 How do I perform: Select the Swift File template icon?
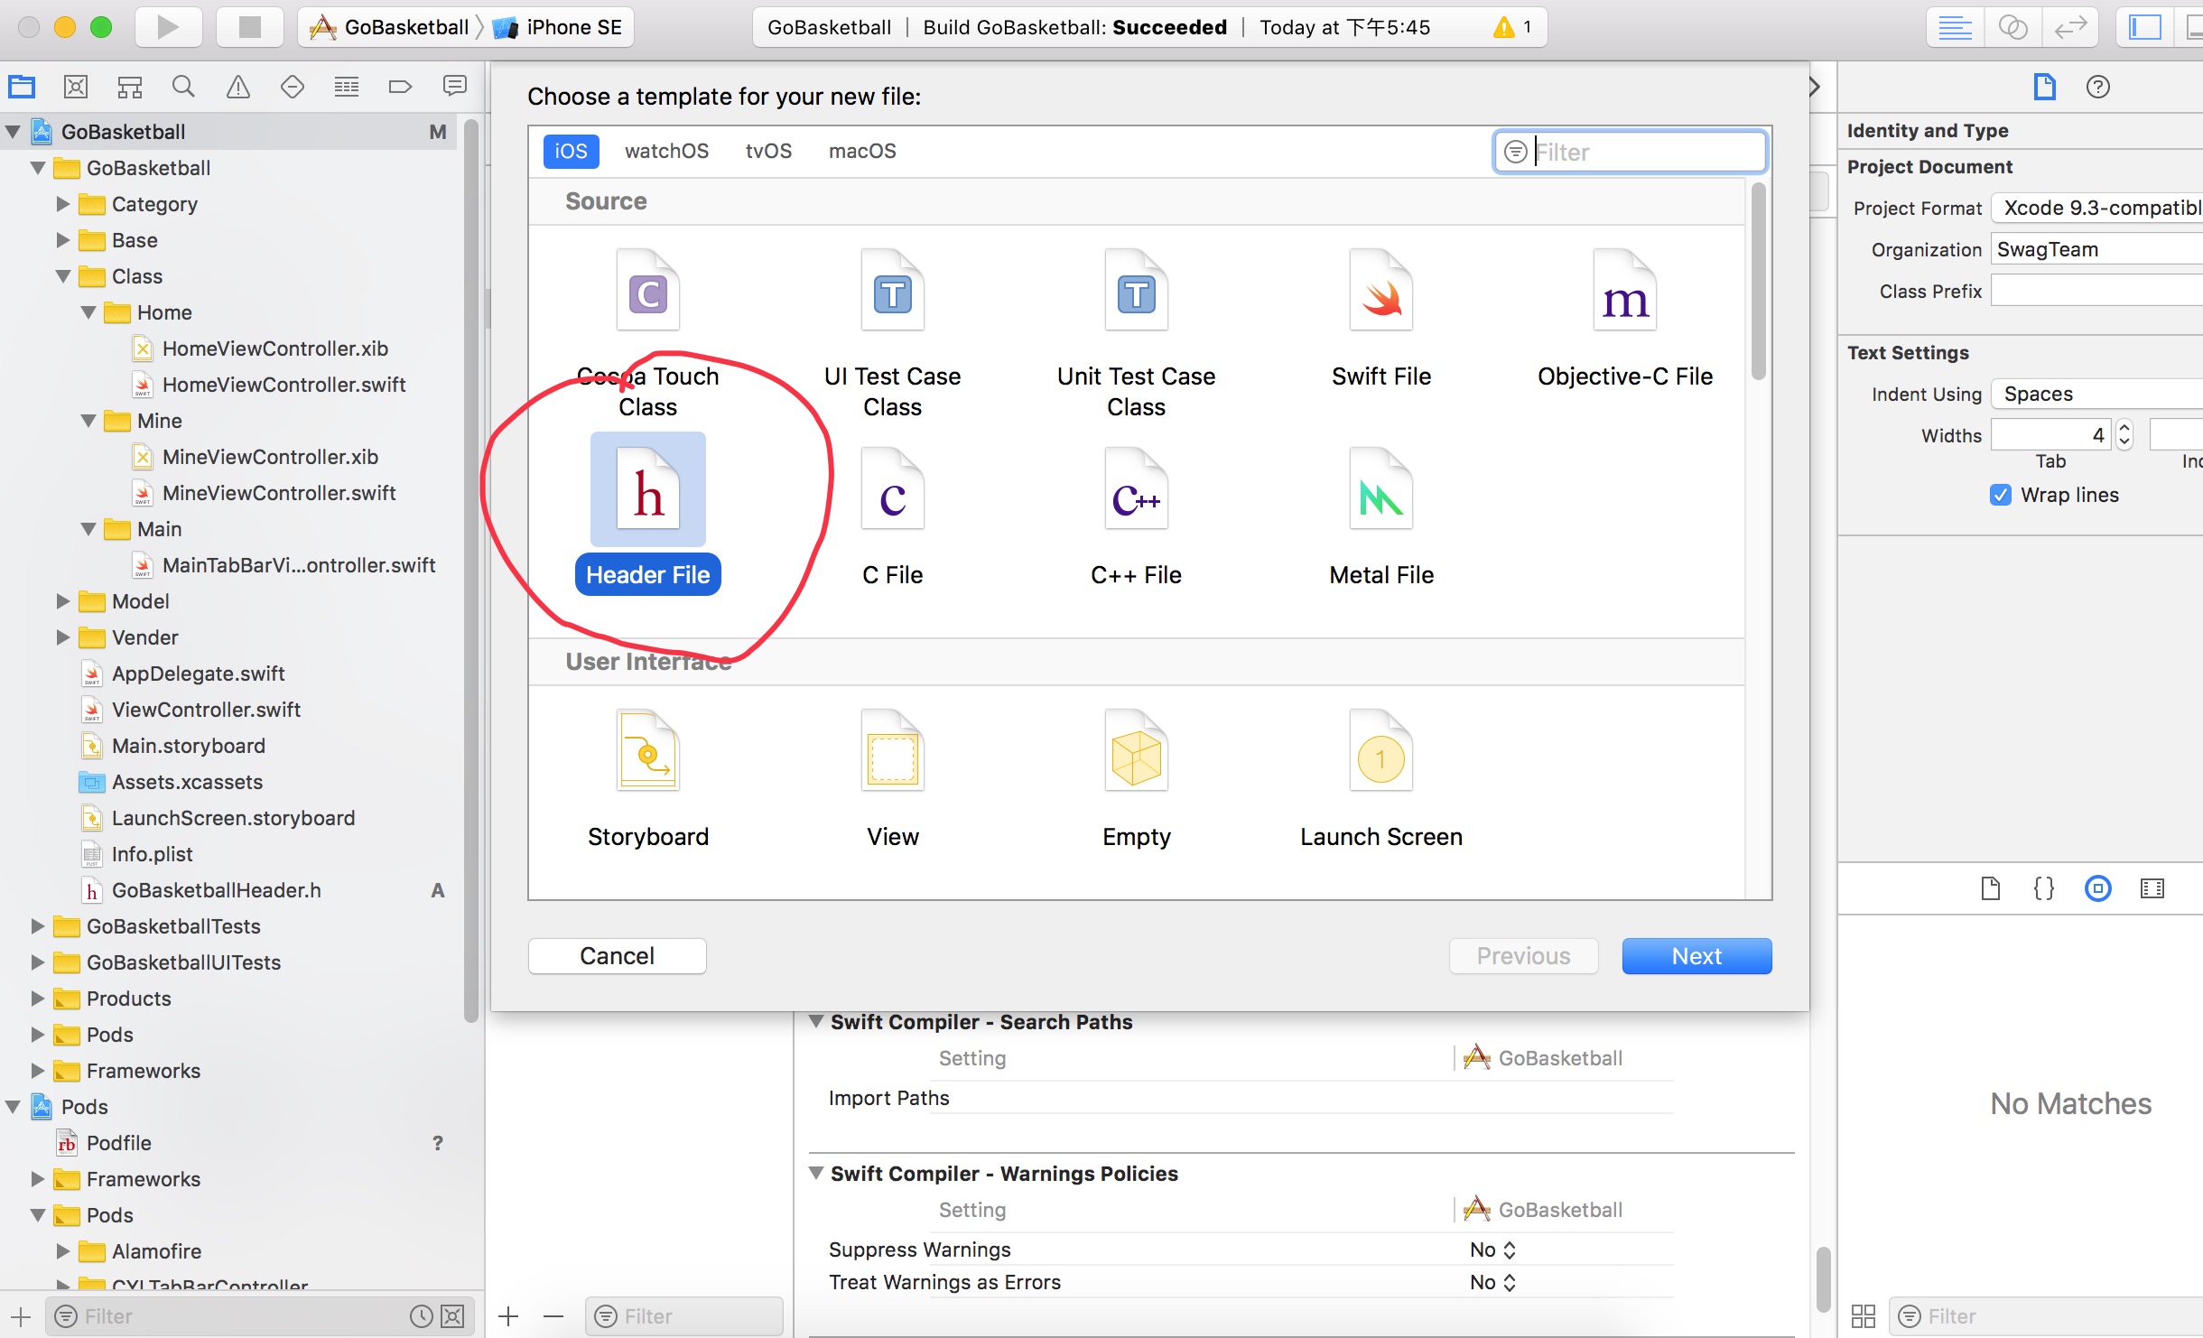[x=1380, y=293]
